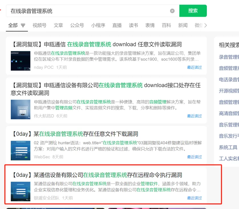Click thumbnail of WebSec article
Image resolution: width=239 pixels, height=209 pixels.
pyautogui.click(x=20, y=150)
